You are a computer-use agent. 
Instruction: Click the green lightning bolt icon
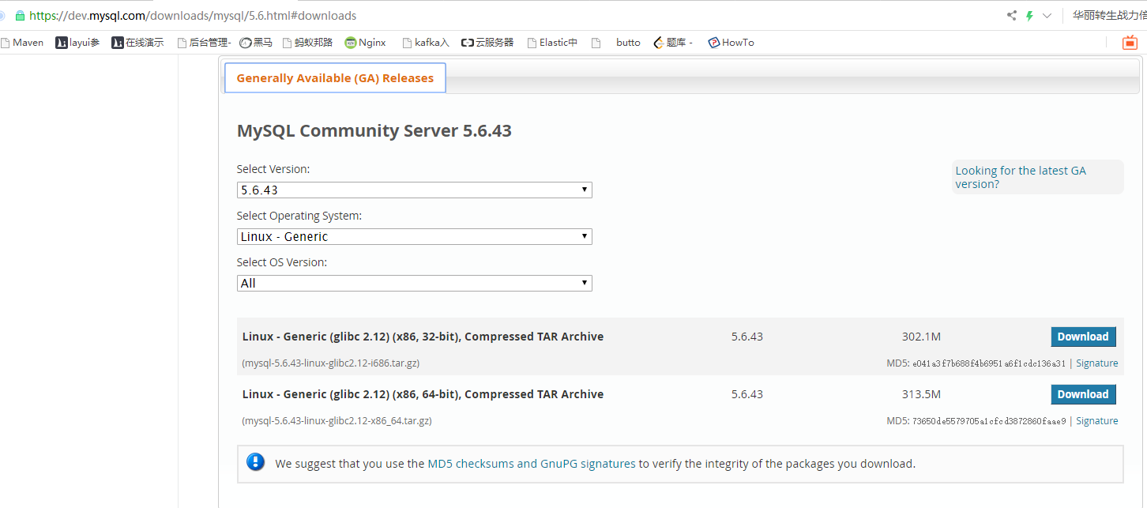point(1029,16)
